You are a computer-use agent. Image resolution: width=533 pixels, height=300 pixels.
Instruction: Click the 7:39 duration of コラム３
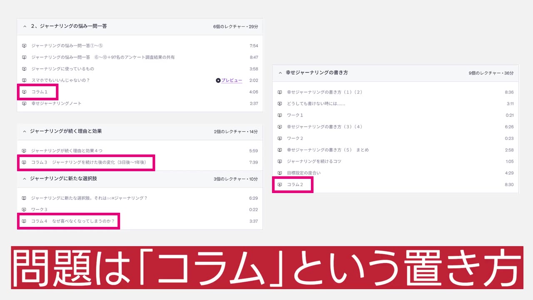254,162
